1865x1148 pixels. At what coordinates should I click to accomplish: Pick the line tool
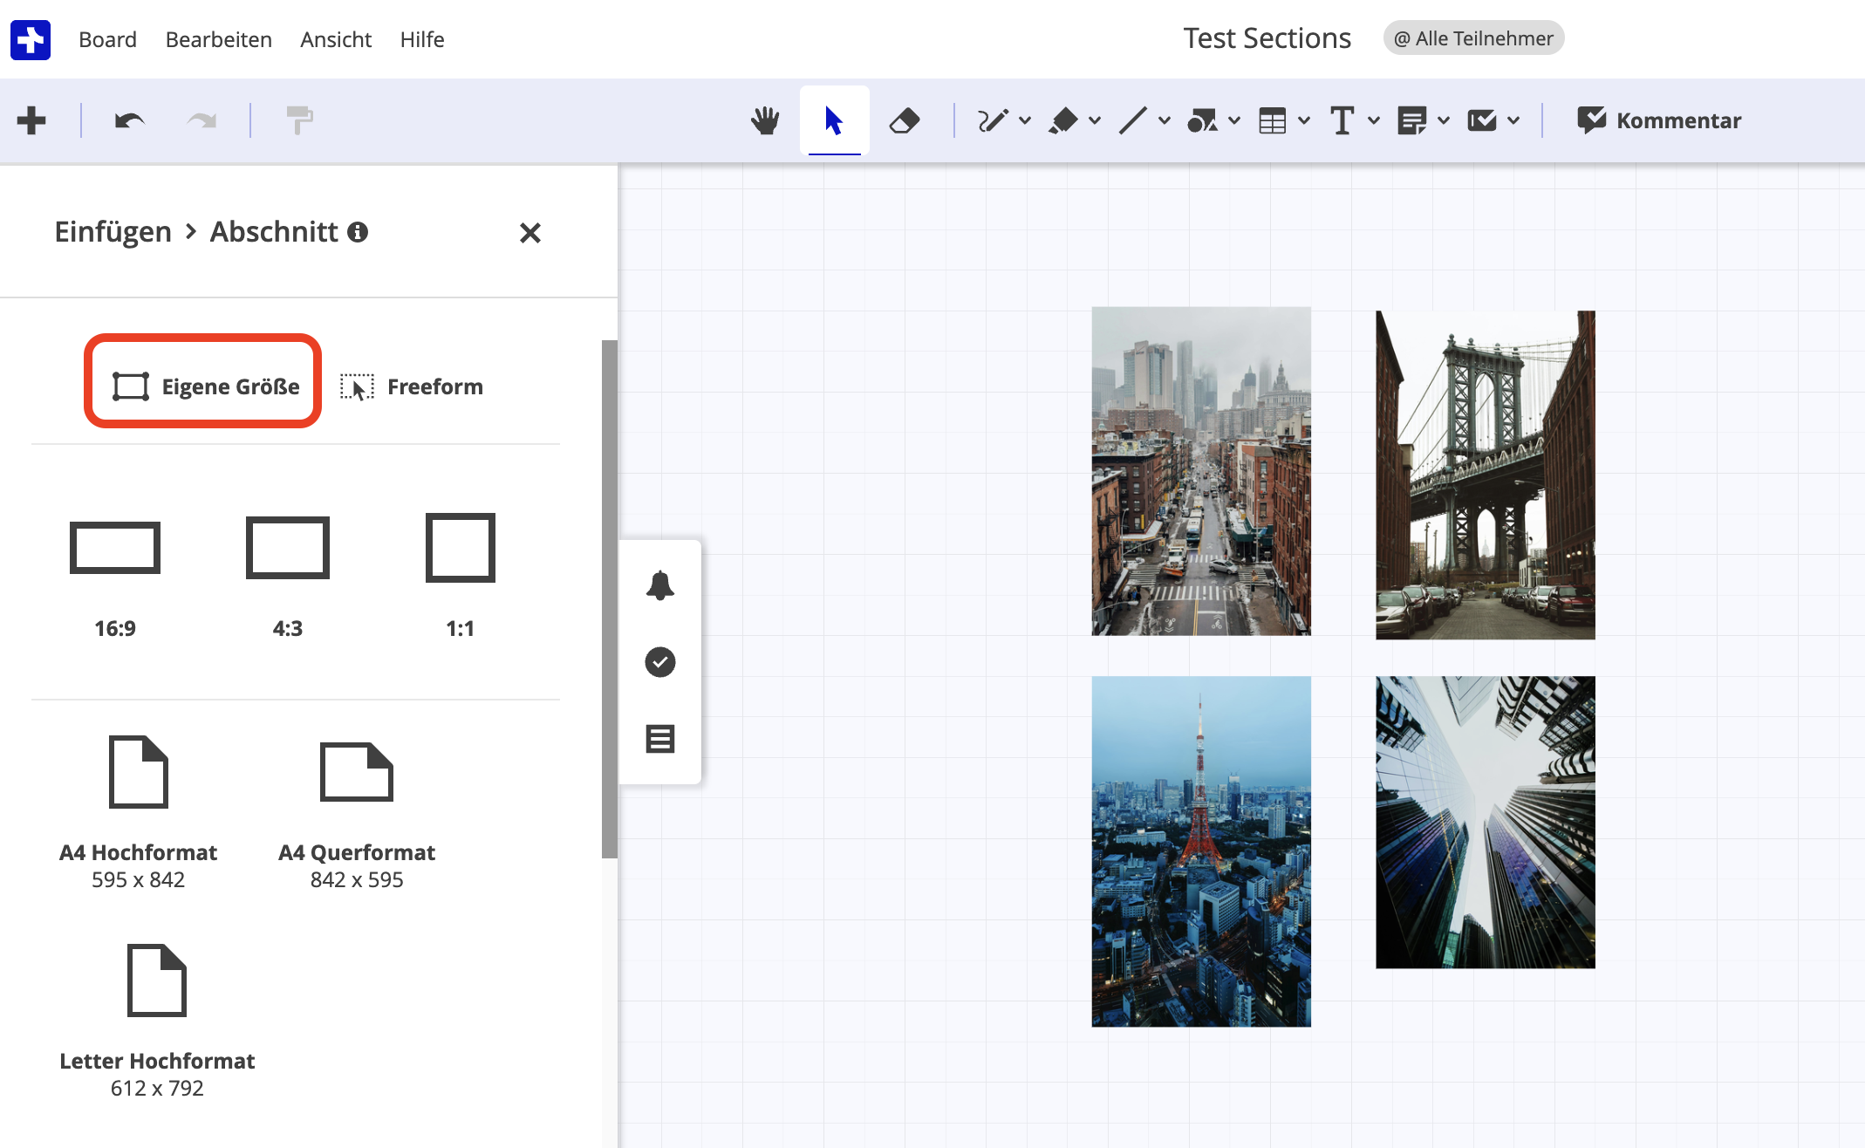(1134, 120)
